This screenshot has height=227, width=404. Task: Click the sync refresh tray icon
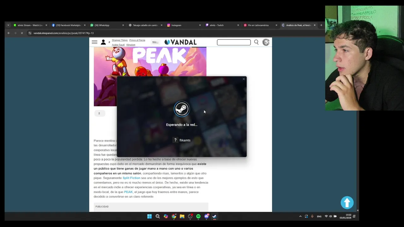(x=306, y=216)
